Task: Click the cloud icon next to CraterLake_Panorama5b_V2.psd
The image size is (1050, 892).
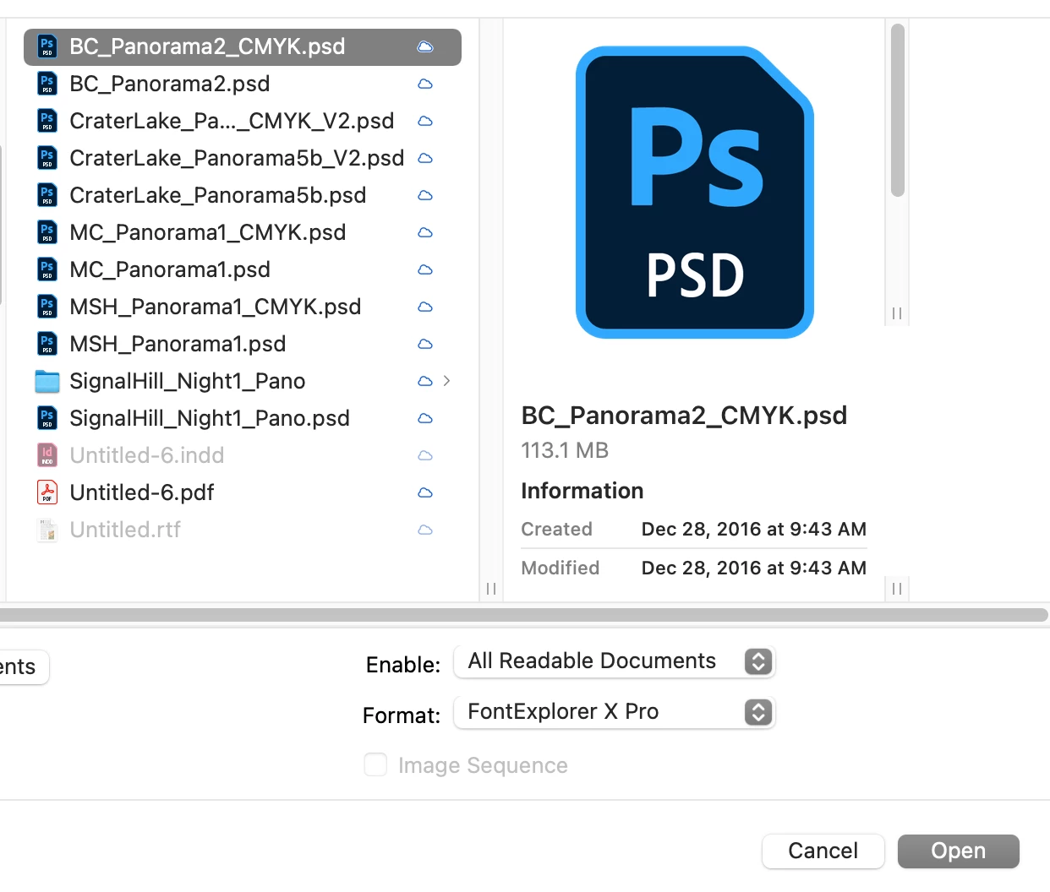Action: point(425,158)
